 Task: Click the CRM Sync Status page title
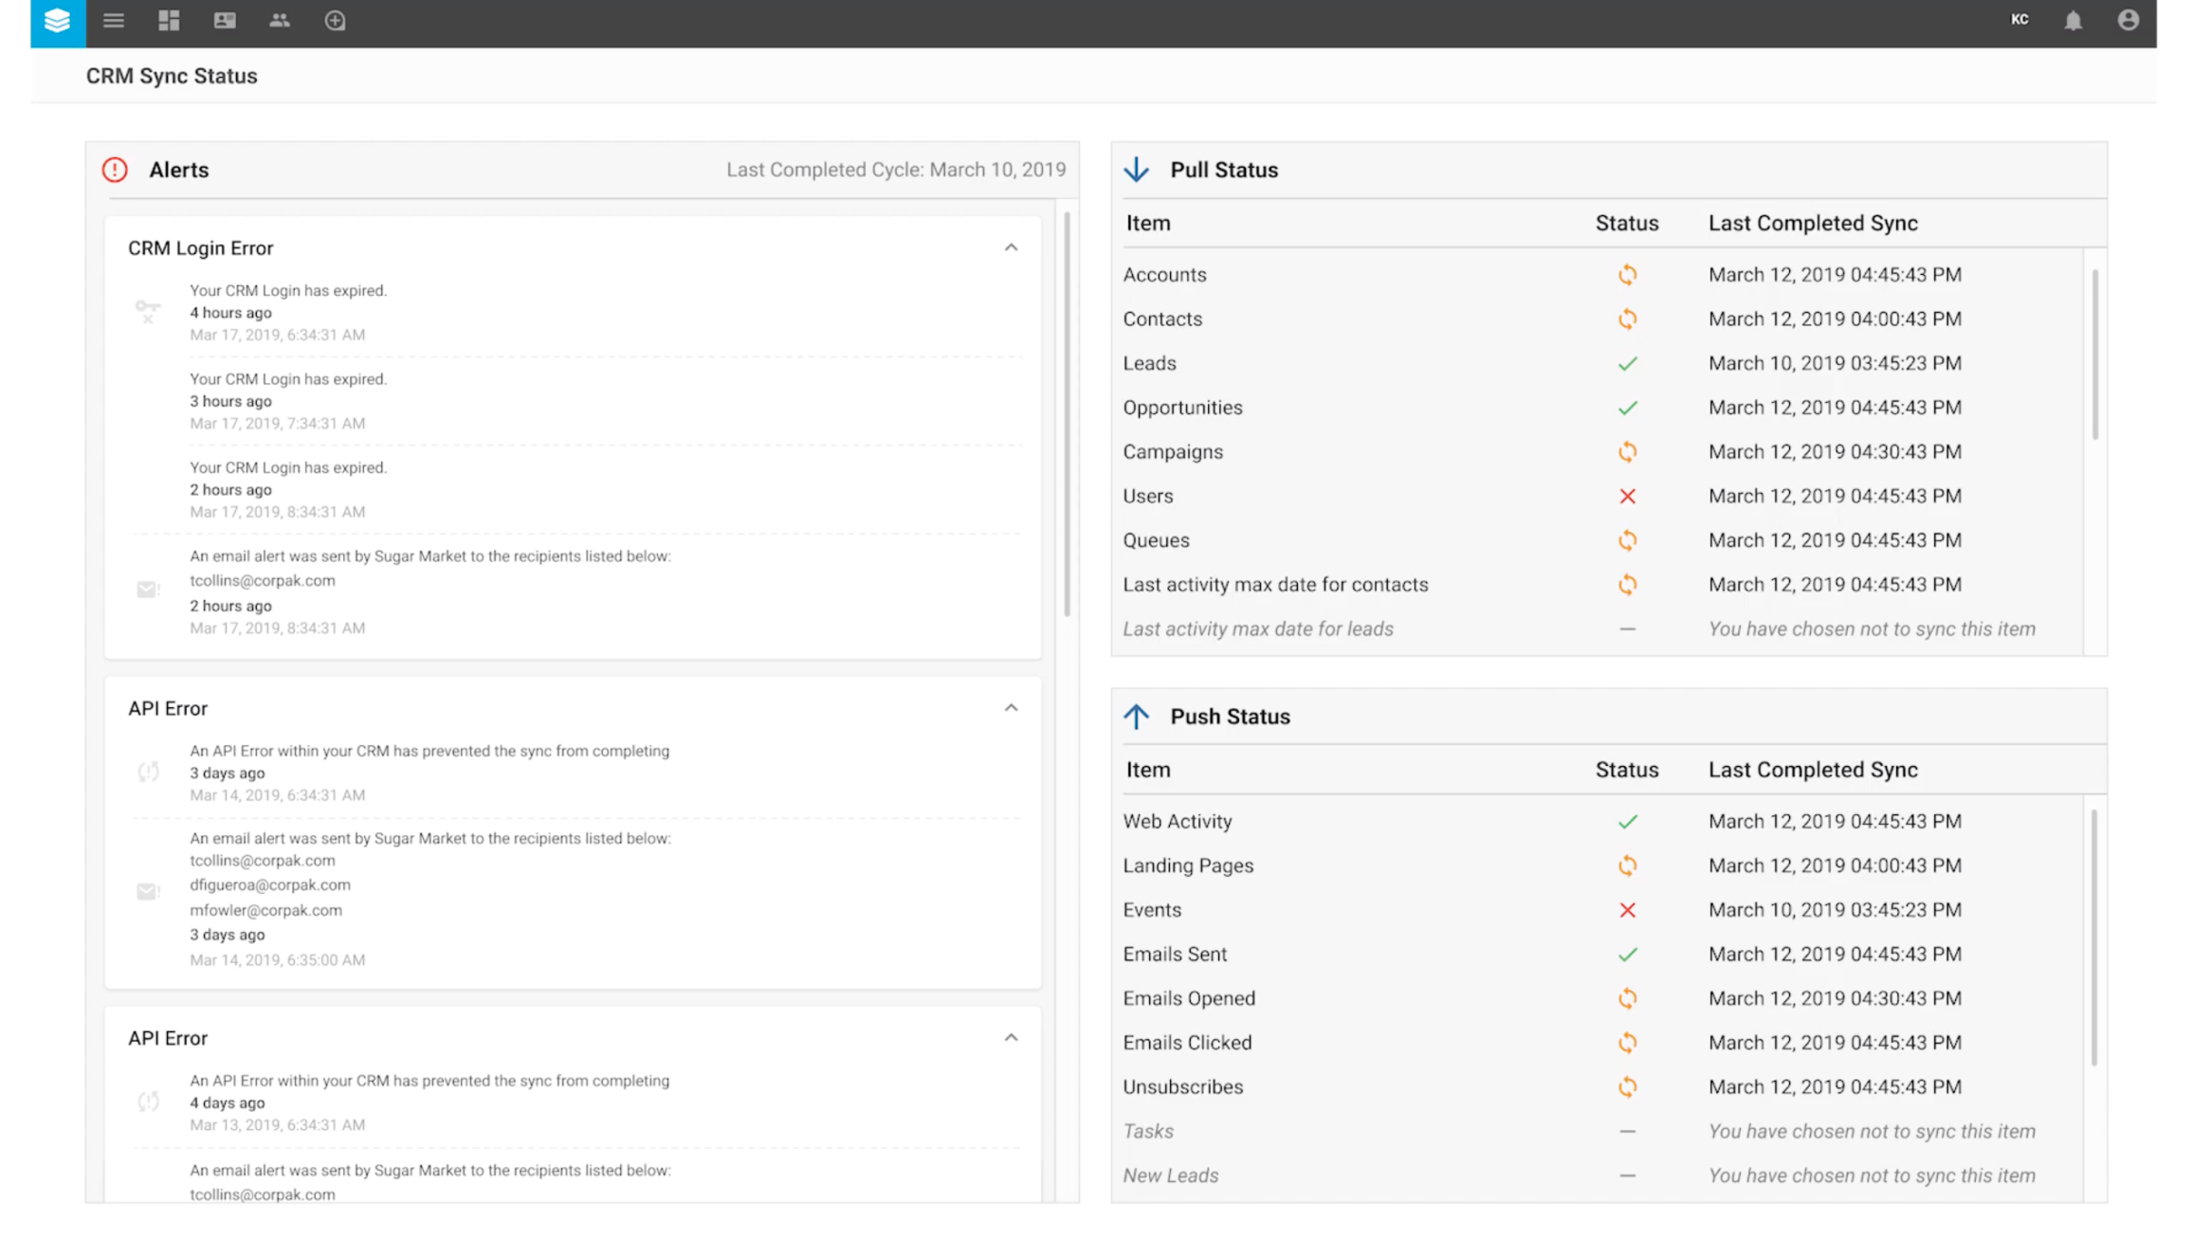tap(172, 76)
